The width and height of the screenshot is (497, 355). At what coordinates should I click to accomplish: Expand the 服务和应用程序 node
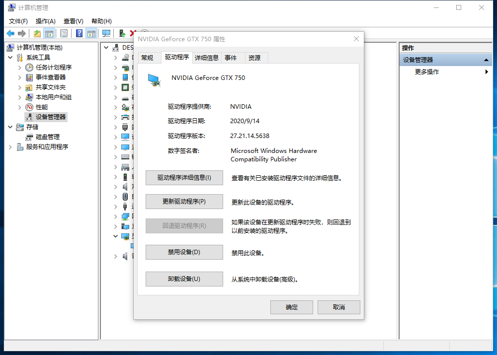11,147
